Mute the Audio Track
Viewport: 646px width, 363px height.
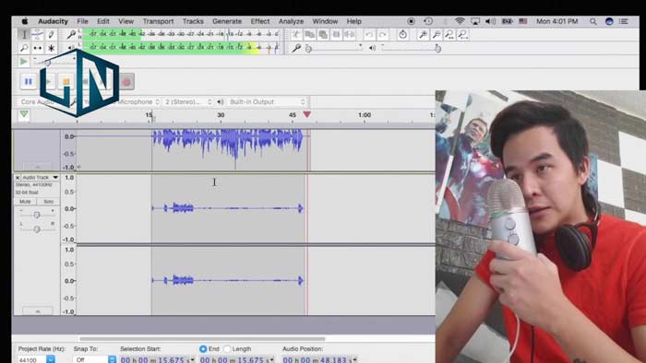tap(25, 202)
